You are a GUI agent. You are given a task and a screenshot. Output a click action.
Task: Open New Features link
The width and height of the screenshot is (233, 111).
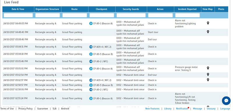152,109
